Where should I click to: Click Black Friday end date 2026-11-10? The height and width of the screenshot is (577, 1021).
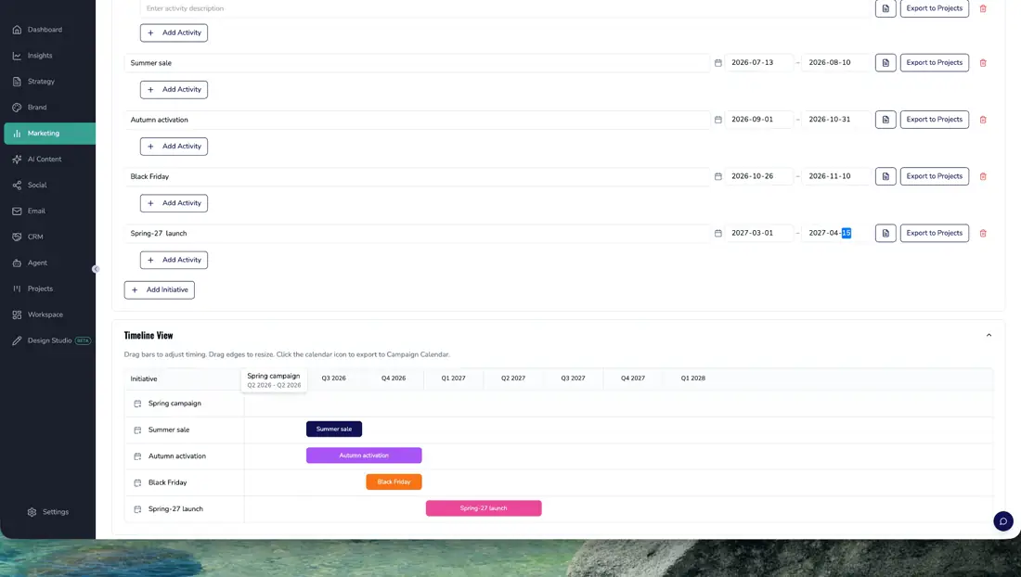[x=835, y=176]
